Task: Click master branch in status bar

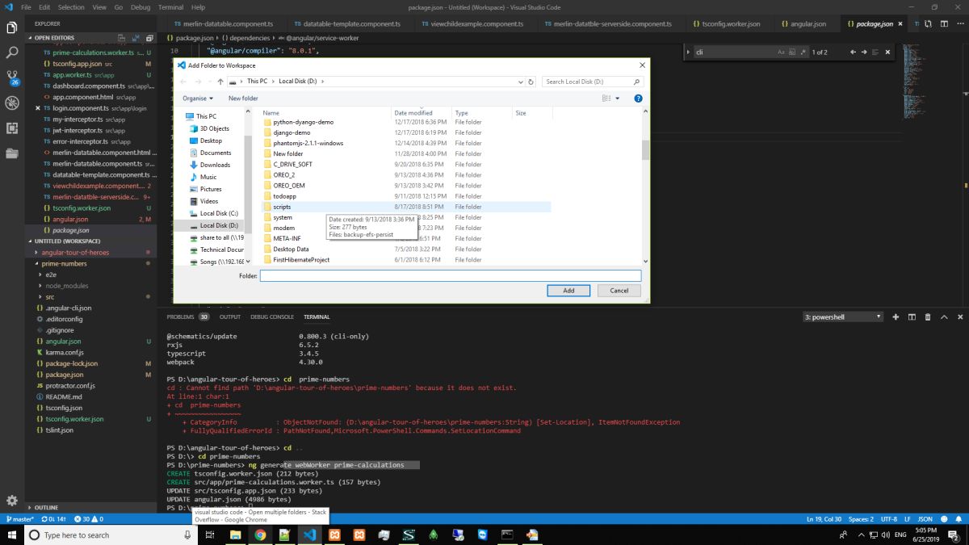Action: coord(20,518)
